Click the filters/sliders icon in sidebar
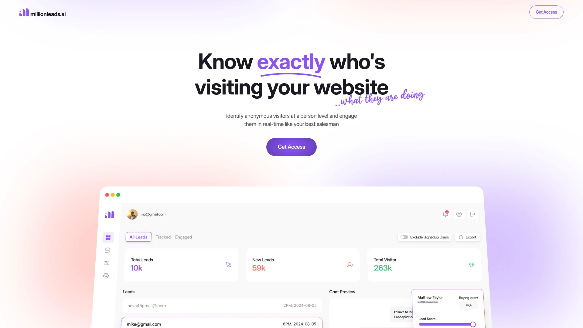The width and height of the screenshot is (583, 328). click(107, 263)
